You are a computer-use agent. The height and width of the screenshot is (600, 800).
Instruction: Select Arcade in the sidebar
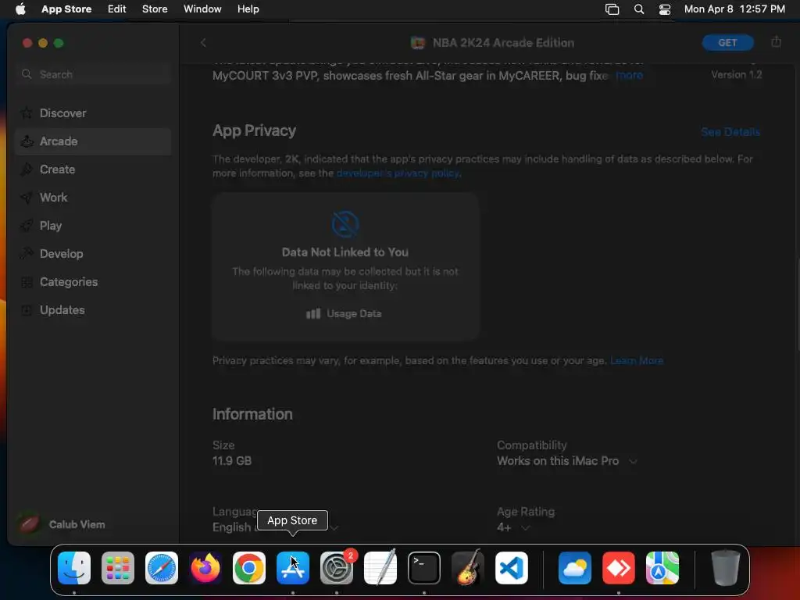pyautogui.click(x=93, y=141)
